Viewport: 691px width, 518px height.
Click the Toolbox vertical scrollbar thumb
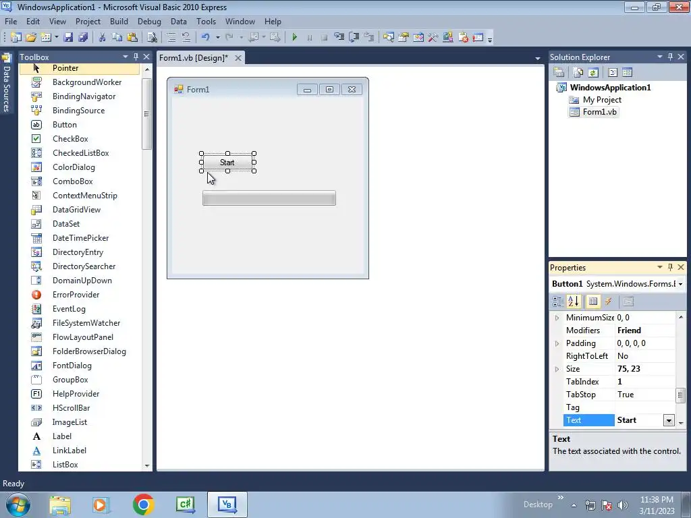pyautogui.click(x=146, y=114)
